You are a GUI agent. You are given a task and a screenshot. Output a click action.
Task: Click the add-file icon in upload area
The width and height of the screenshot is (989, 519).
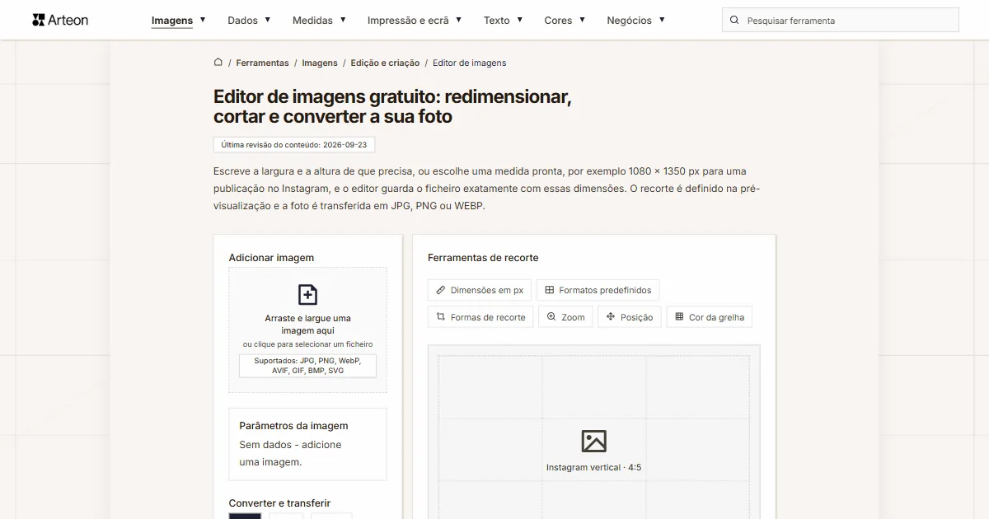307,295
